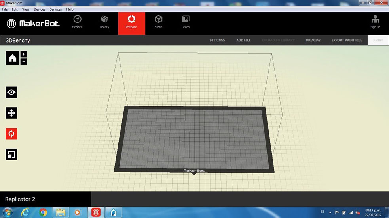Click the MakerBot logo

pyautogui.click(x=33, y=24)
